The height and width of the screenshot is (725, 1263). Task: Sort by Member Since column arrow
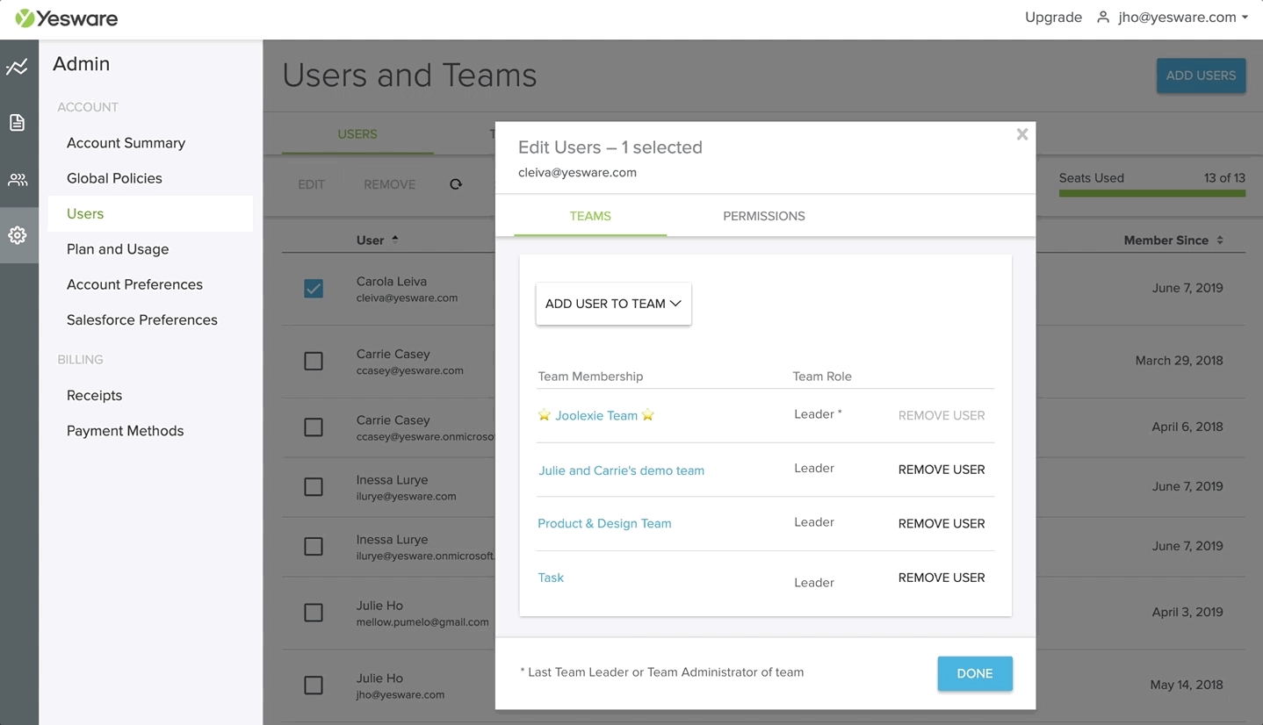tap(1220, 240)
